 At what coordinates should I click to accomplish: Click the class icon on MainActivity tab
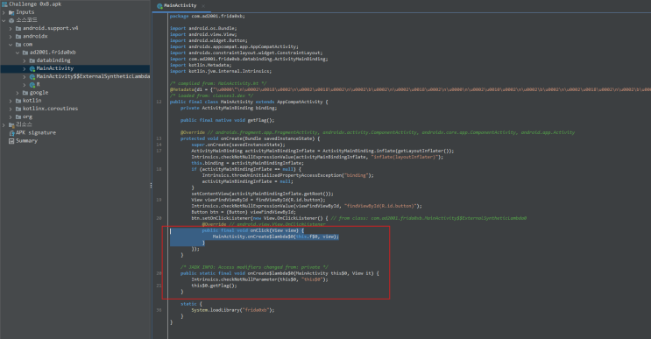(159, 6)
